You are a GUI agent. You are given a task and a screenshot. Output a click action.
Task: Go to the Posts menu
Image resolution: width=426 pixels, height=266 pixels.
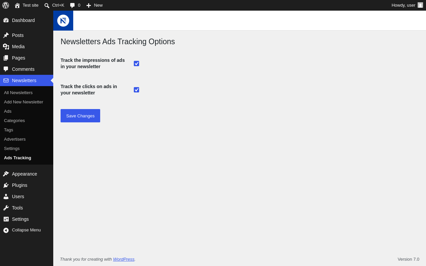click(27, 35)
